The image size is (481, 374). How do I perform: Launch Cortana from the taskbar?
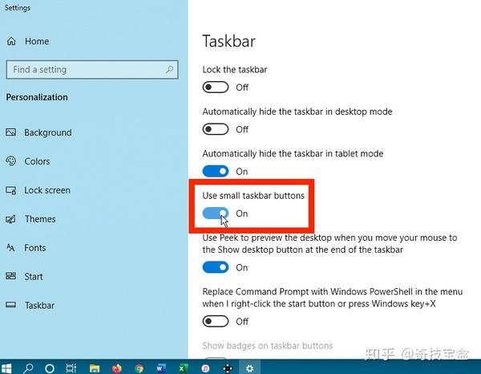click(50, 368)
